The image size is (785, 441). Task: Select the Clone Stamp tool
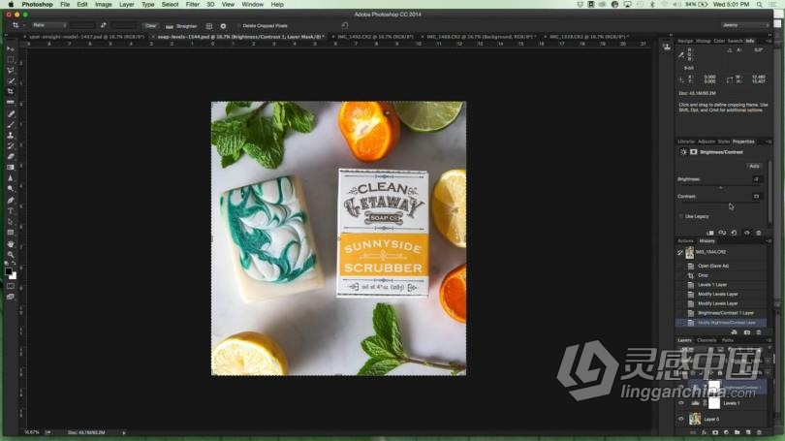11,135
